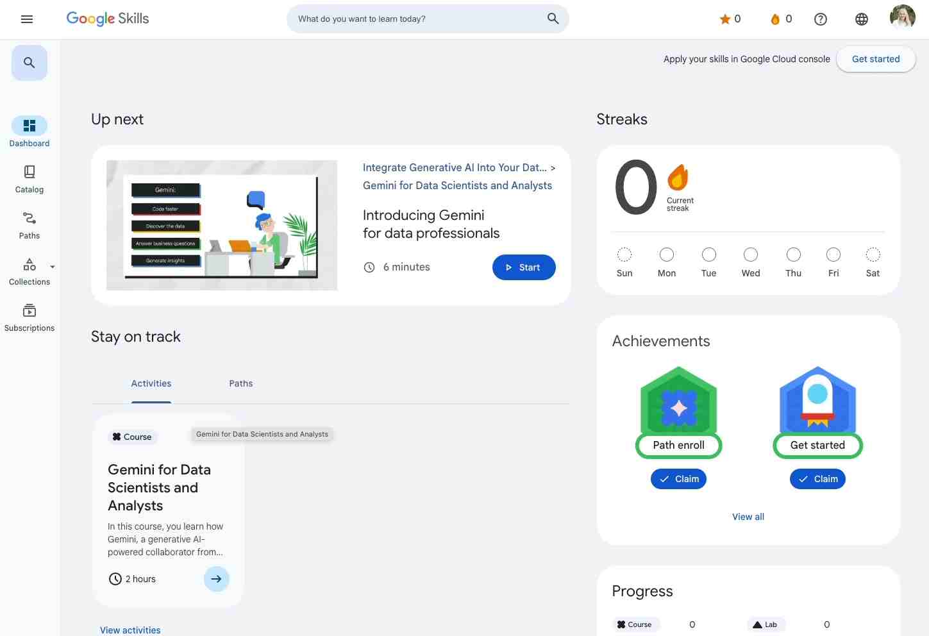Open the help question mark icon
The height and width of the screenshot is (636, 929).
coord(821,19)
